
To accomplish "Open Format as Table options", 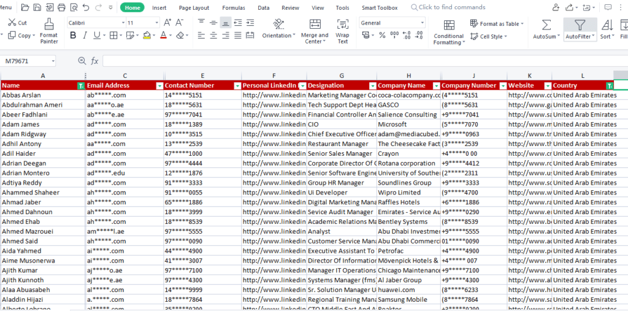I will 497,24.
